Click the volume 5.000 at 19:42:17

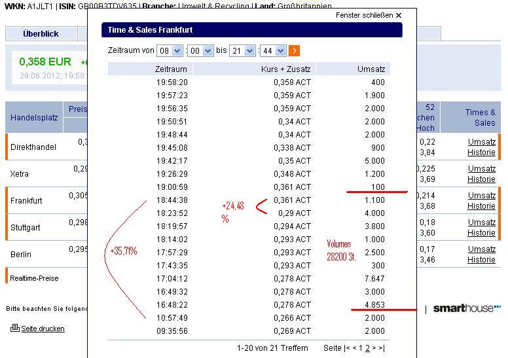point(374,161)
